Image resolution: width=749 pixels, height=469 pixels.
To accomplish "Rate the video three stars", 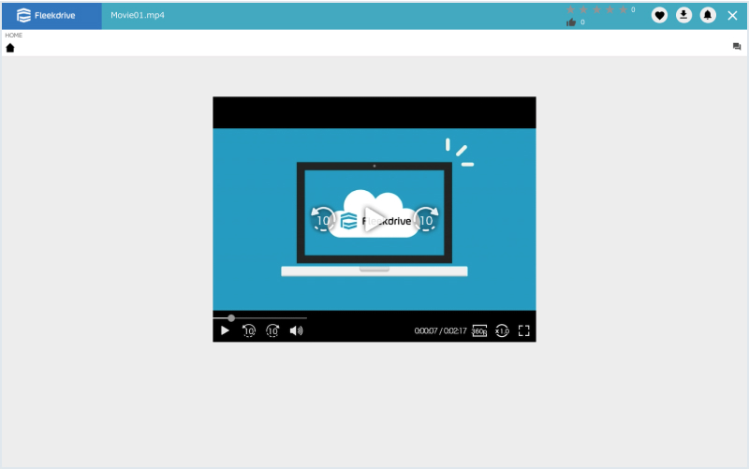I will [596, 9].
